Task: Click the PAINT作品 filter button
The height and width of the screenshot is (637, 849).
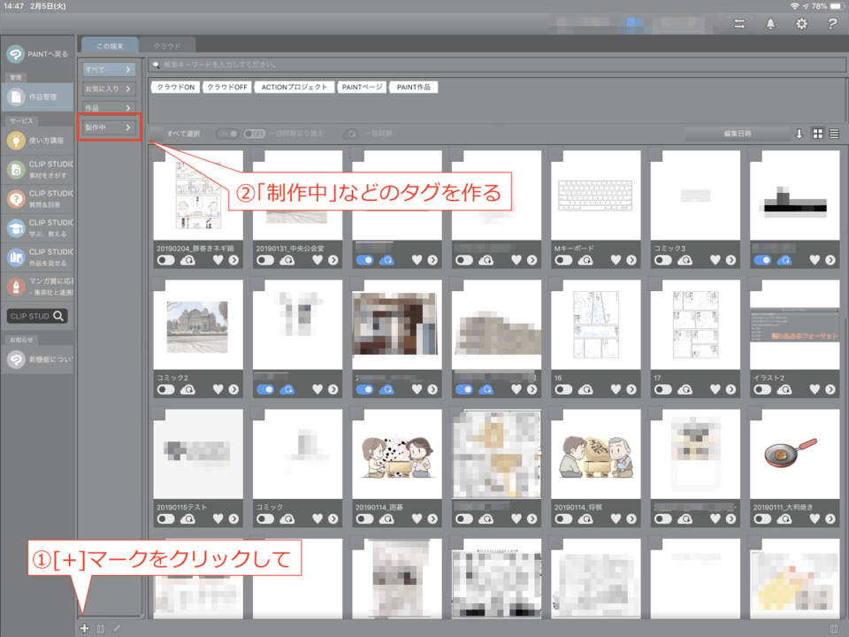Action: (x=415, y=87)
